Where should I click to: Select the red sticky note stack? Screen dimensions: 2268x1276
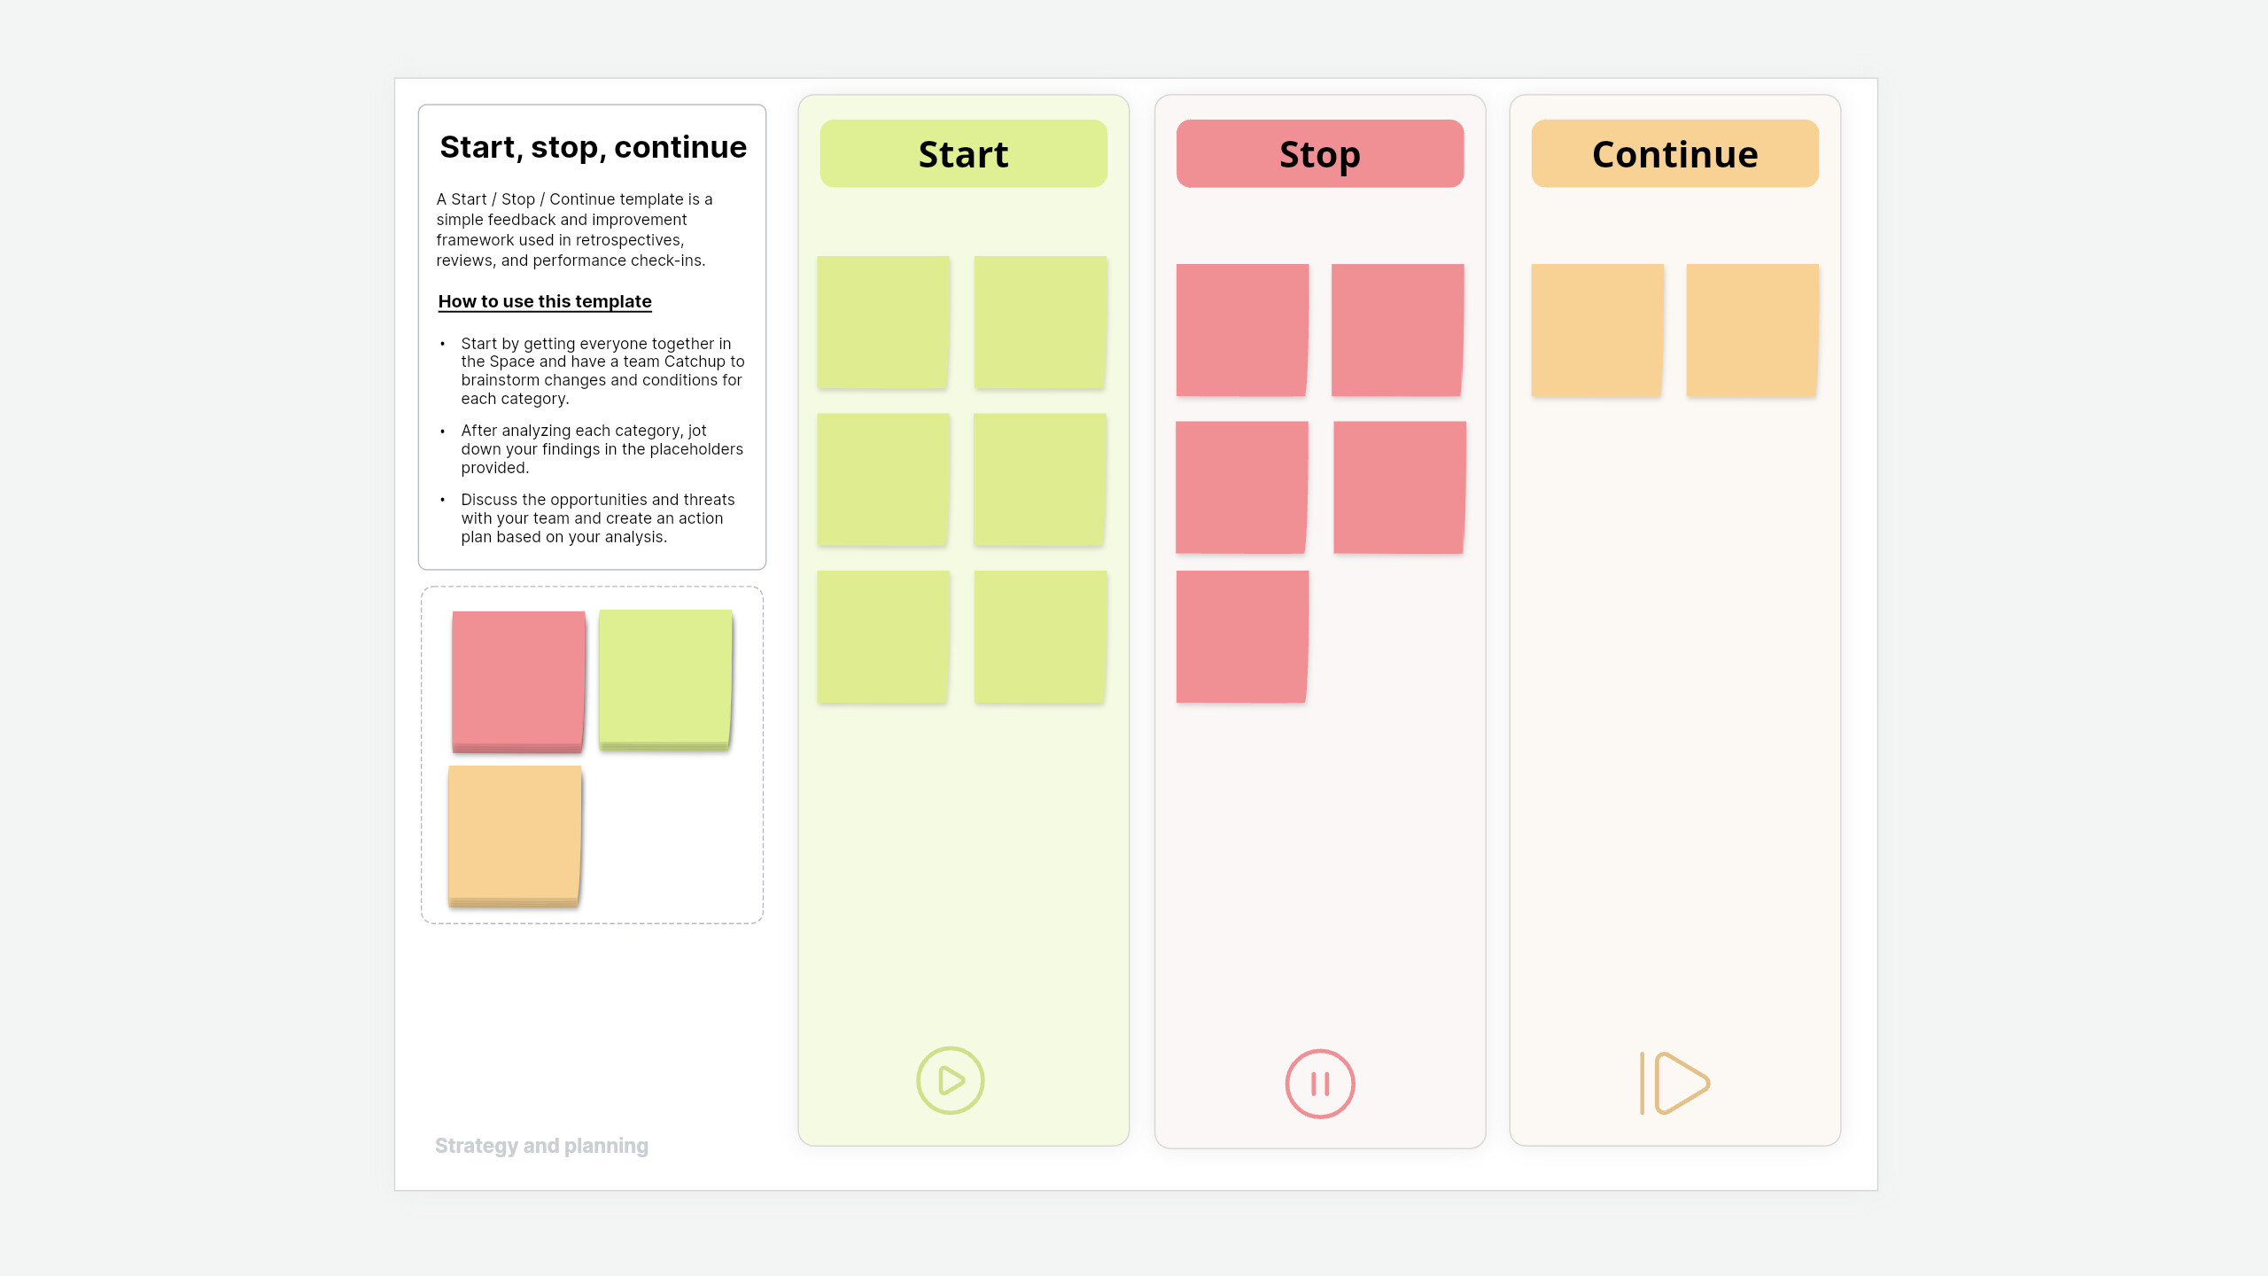pyautogui.click(x=518, y=680)
